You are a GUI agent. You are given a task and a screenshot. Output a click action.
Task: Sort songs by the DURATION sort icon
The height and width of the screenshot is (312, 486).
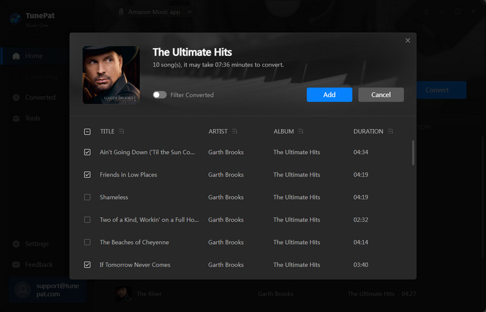pos(390,131)
